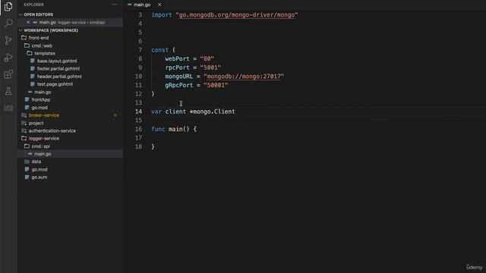Viewport: 486px width, 273px height.
Task: Collapse the cmd/api folder
Action: click(x=40, y=146)
